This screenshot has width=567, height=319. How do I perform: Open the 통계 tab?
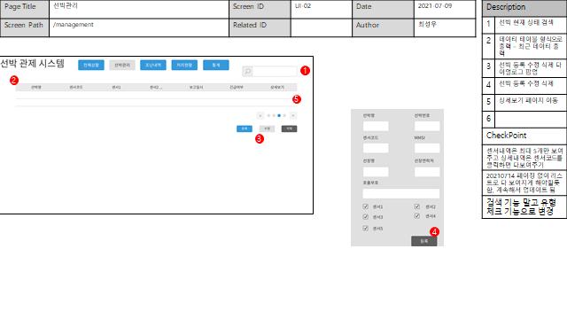click(x=216, y=65)
